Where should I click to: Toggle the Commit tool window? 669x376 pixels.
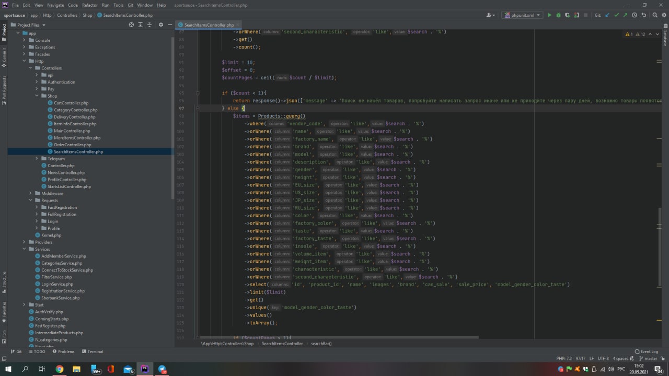coord(4,57)
